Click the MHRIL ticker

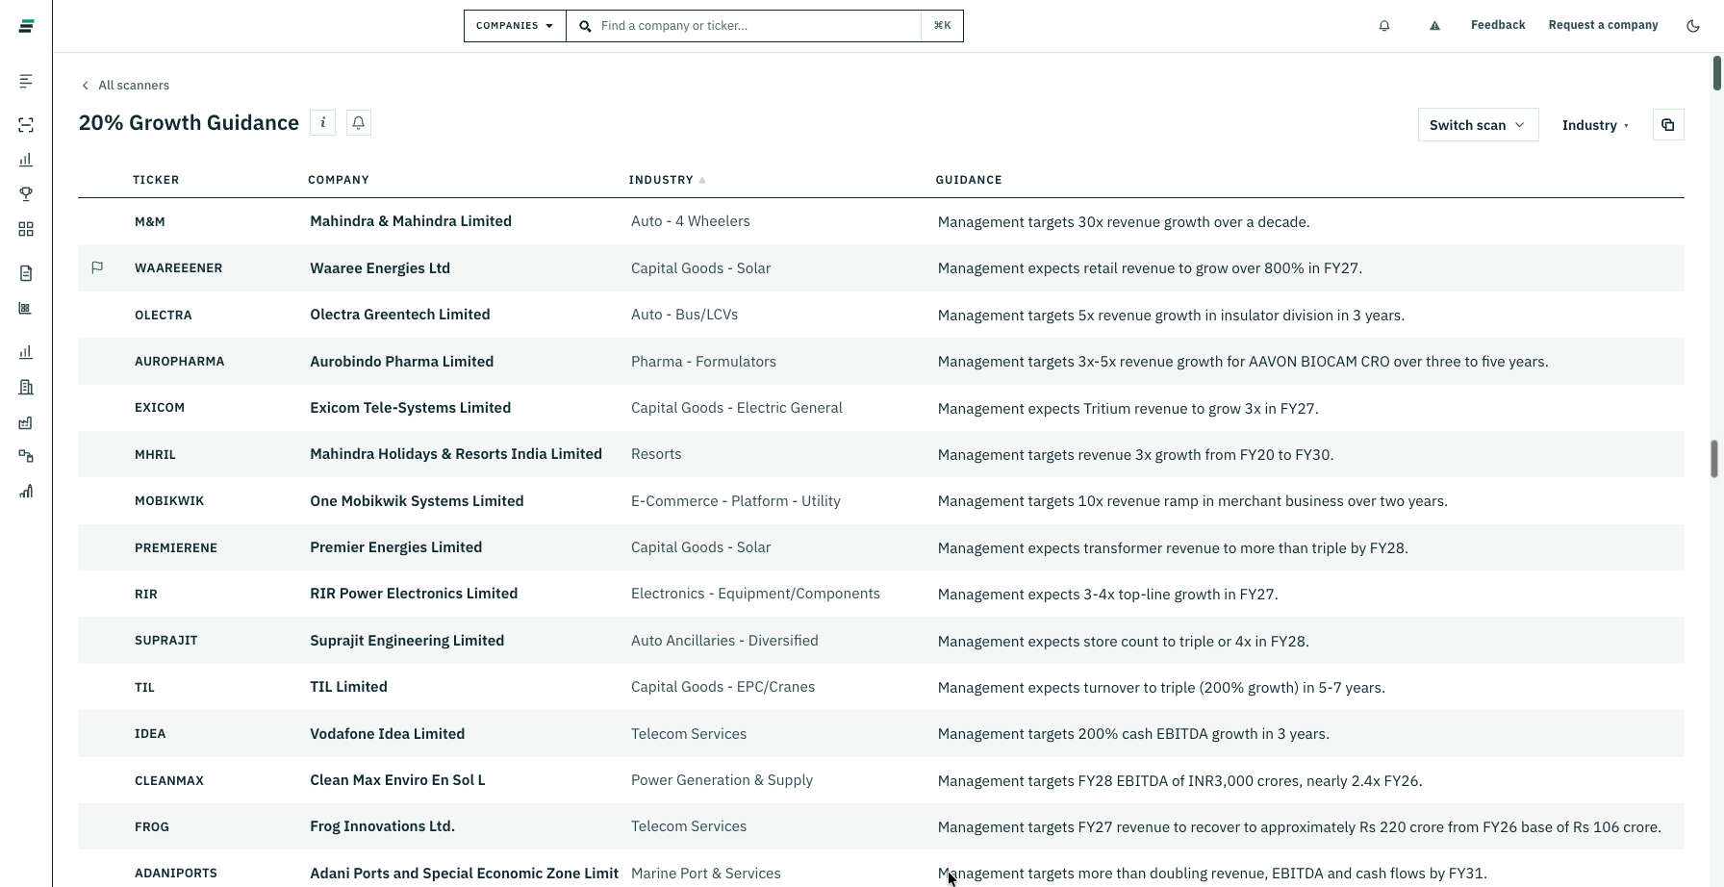coord(155,455)
